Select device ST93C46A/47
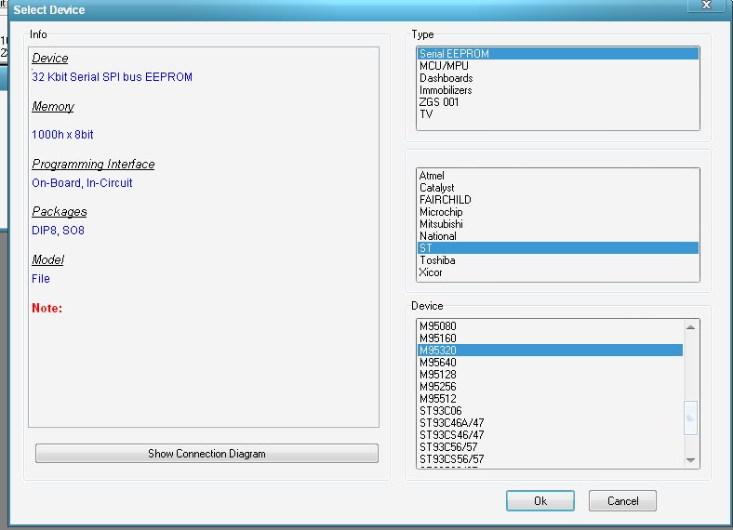 [550, 423]
